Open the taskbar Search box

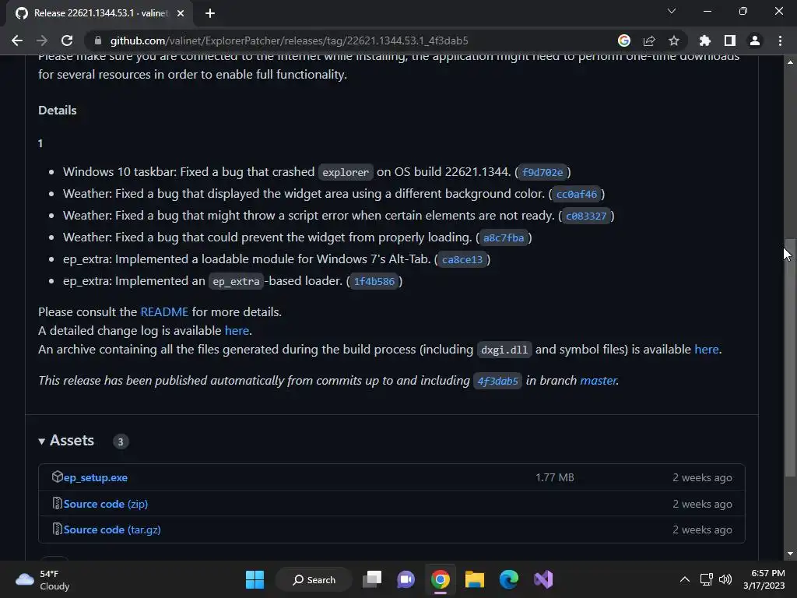click(314, 579)
